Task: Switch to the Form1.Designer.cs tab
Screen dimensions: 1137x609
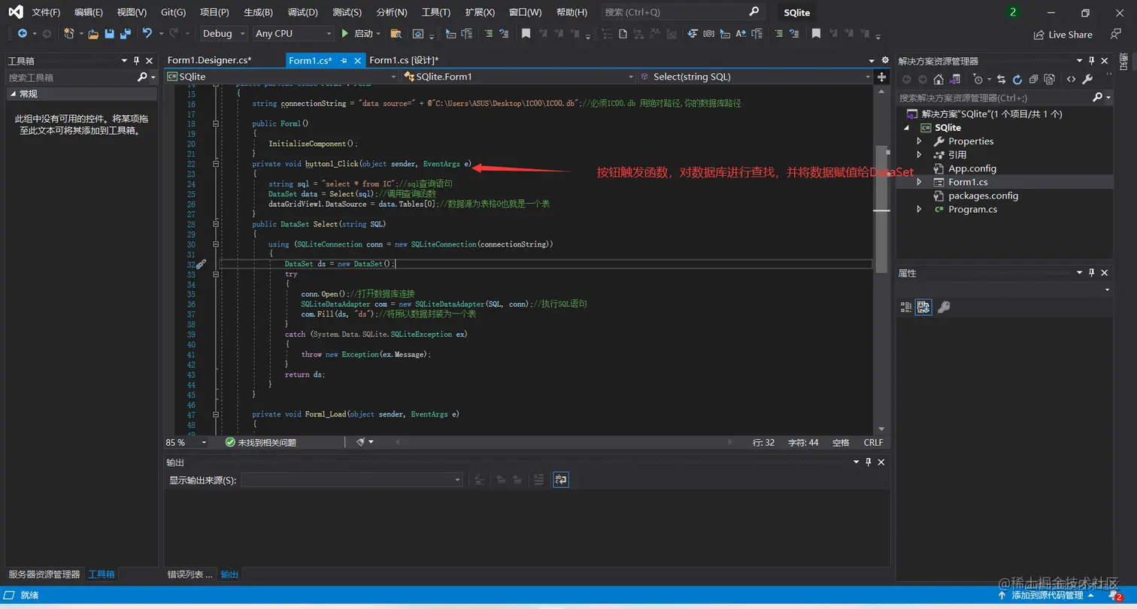Action: coord(209,60)
